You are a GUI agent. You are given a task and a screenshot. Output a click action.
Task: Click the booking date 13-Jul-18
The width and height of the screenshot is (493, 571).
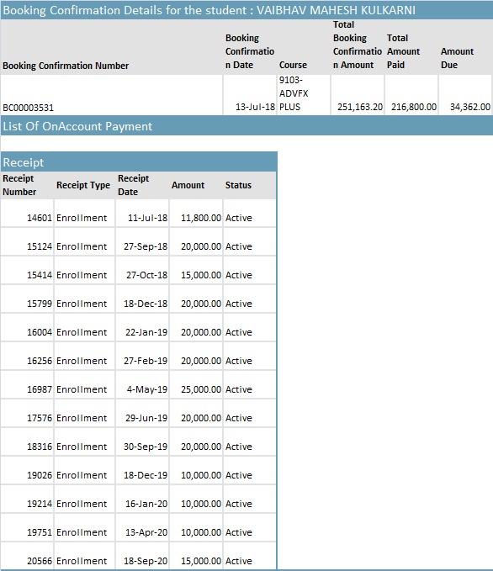coord(255,107)
